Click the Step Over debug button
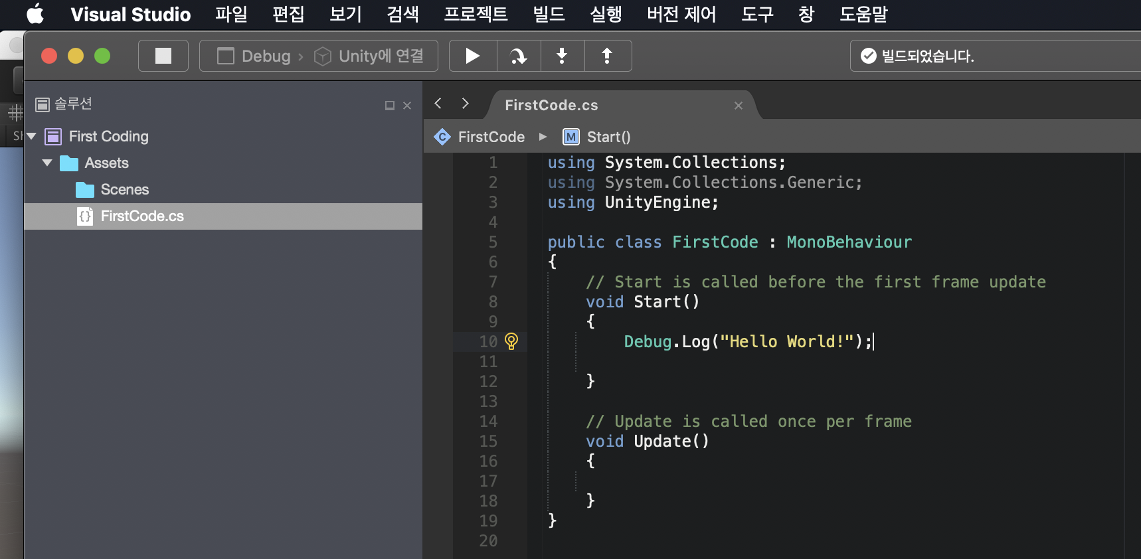This screenshot has width=1141, height=559. tap(519, 56)
